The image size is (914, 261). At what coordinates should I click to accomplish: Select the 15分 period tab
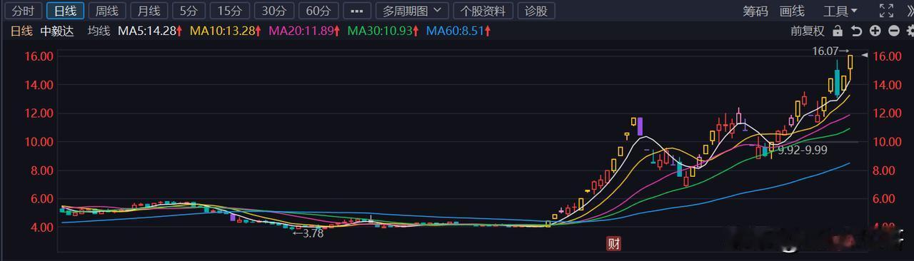(x=229, y=11)
